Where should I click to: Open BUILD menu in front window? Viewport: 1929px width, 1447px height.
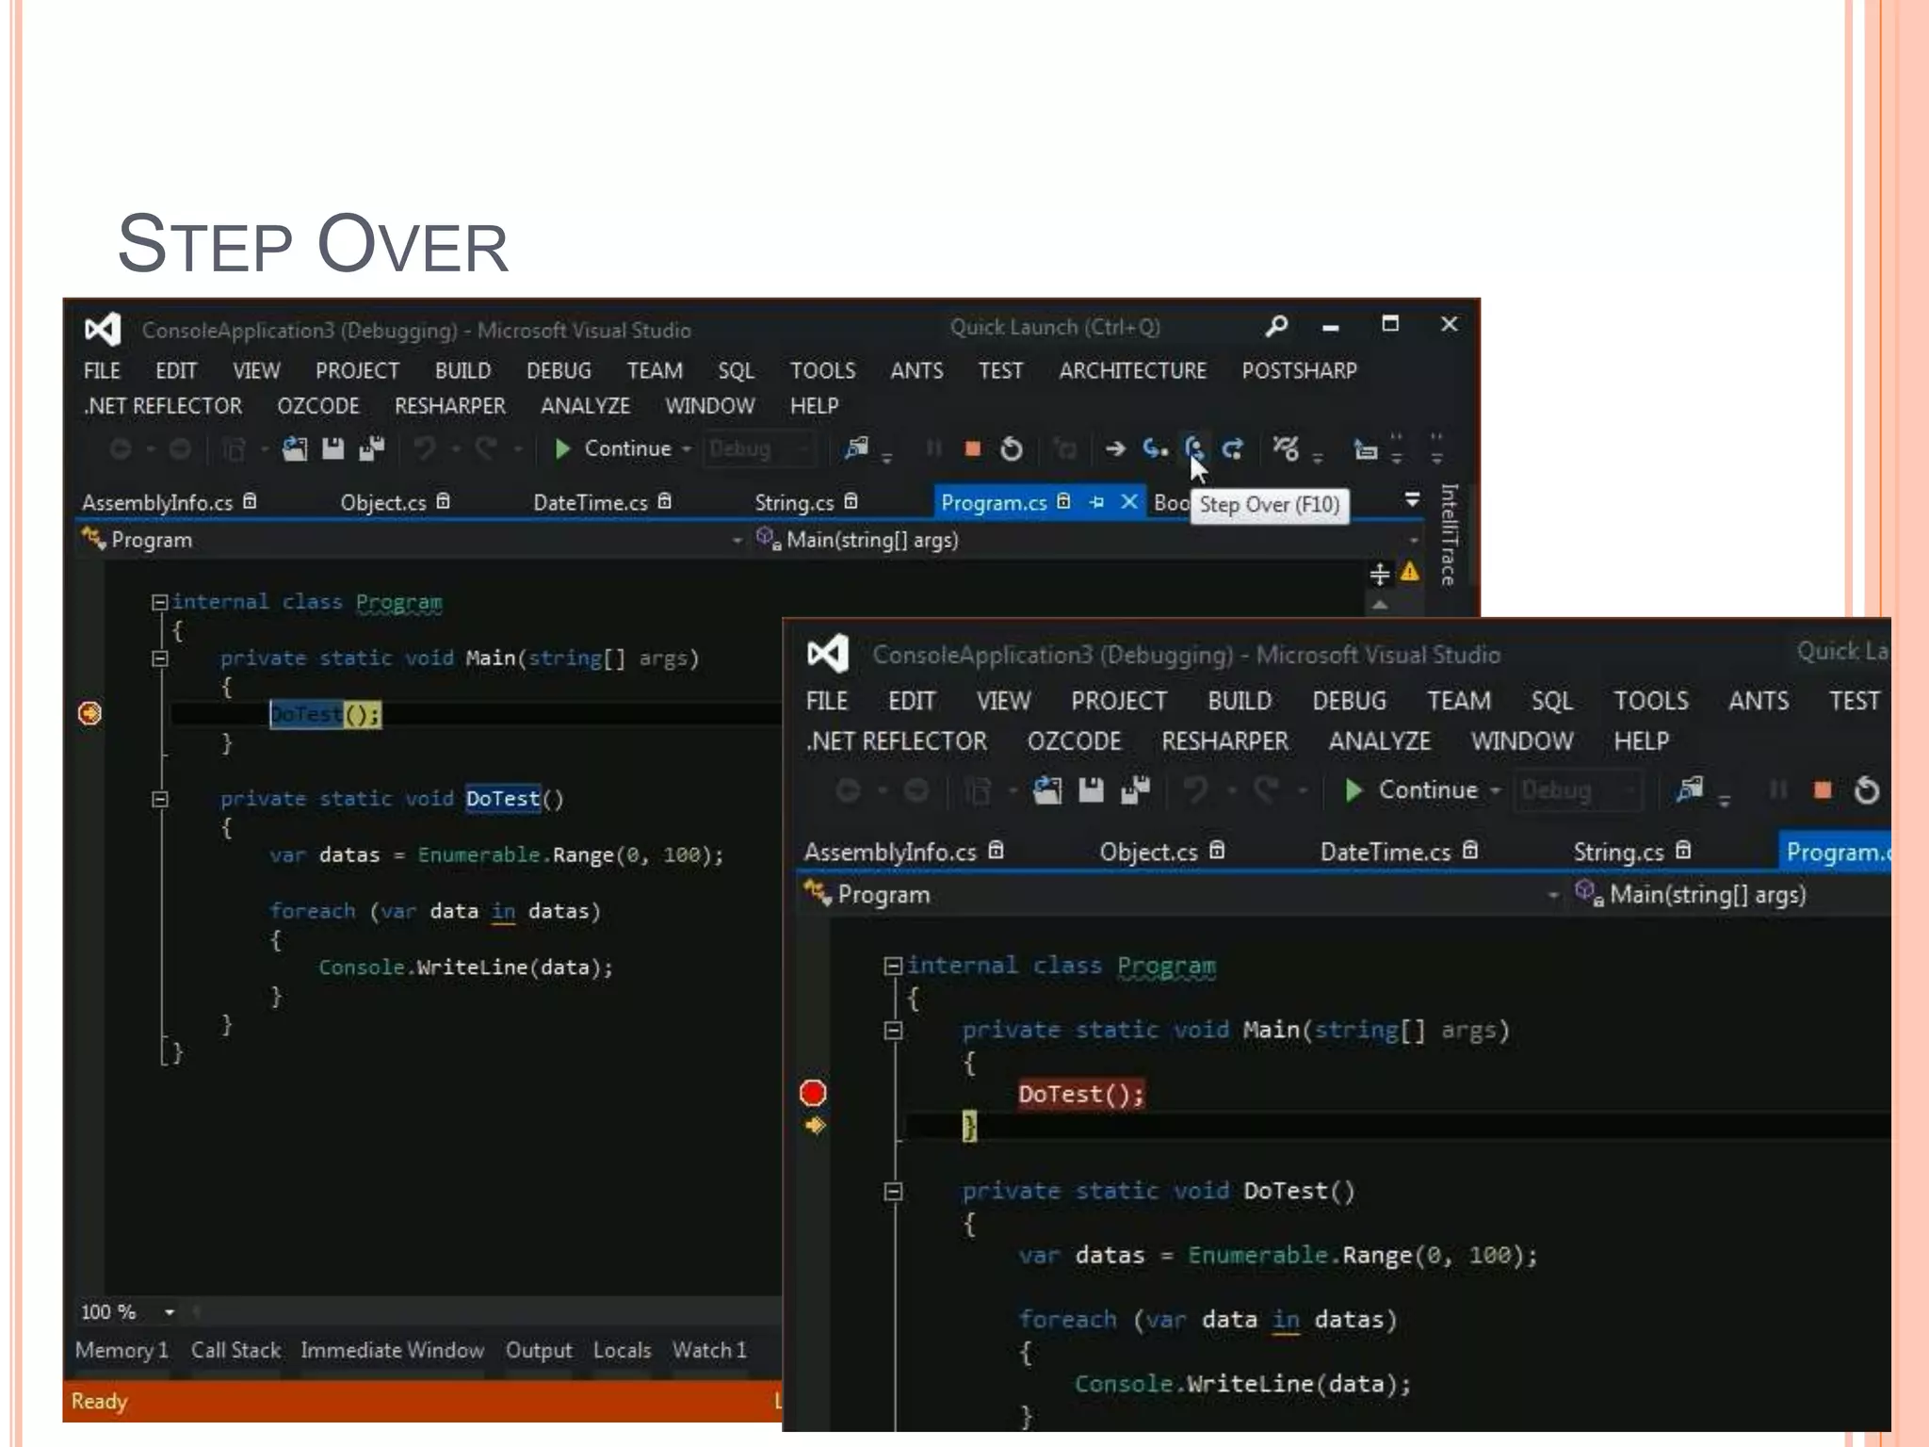coord(1240,701)
